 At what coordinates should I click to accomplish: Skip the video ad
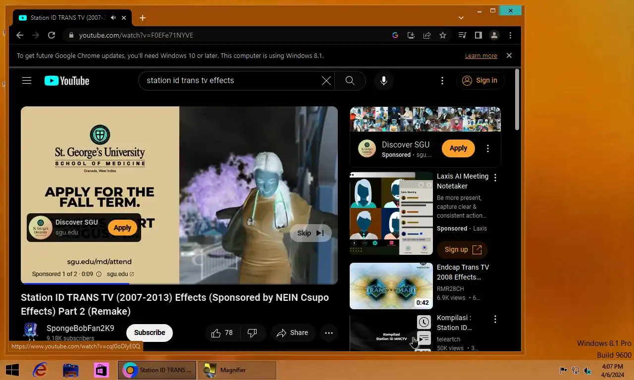(x=311, y=233)
